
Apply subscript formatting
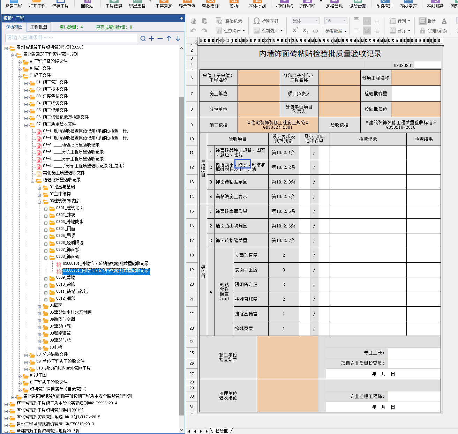tap(305, 31)
